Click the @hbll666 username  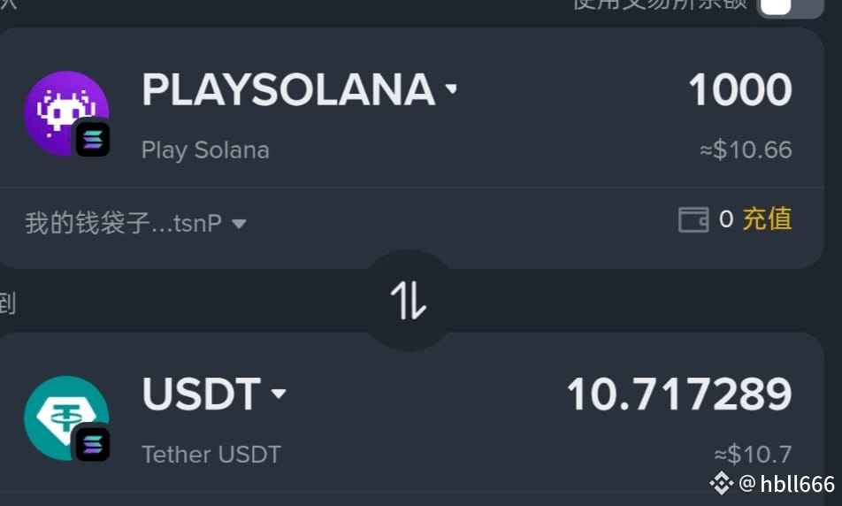click(x=787, y=483)
